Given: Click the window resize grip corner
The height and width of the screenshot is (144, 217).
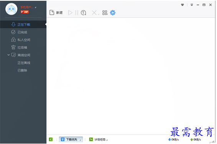Looking at the screenshot, I should coord(212,142).
